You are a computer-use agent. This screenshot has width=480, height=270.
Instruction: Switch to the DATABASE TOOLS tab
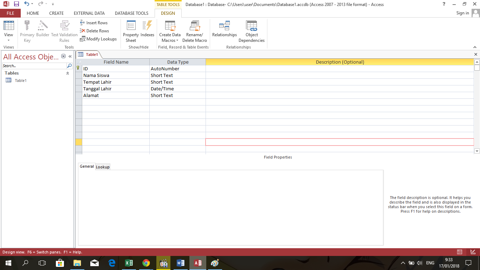[131, 13]
